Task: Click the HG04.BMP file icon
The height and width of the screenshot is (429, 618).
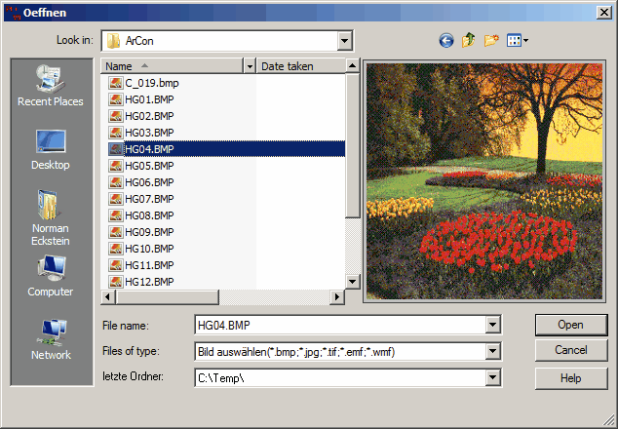Action: pos(115,149)
